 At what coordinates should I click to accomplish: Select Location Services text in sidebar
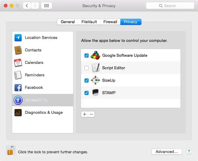click(x=41, y=38)
